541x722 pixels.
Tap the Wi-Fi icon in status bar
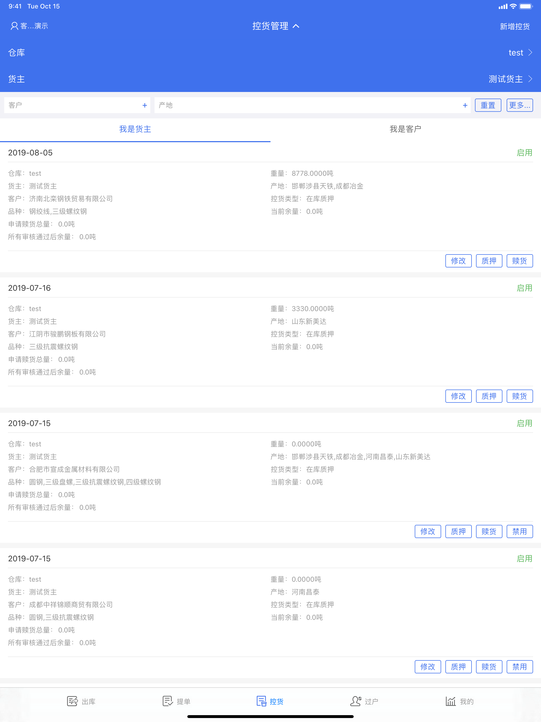pos(513,6)
